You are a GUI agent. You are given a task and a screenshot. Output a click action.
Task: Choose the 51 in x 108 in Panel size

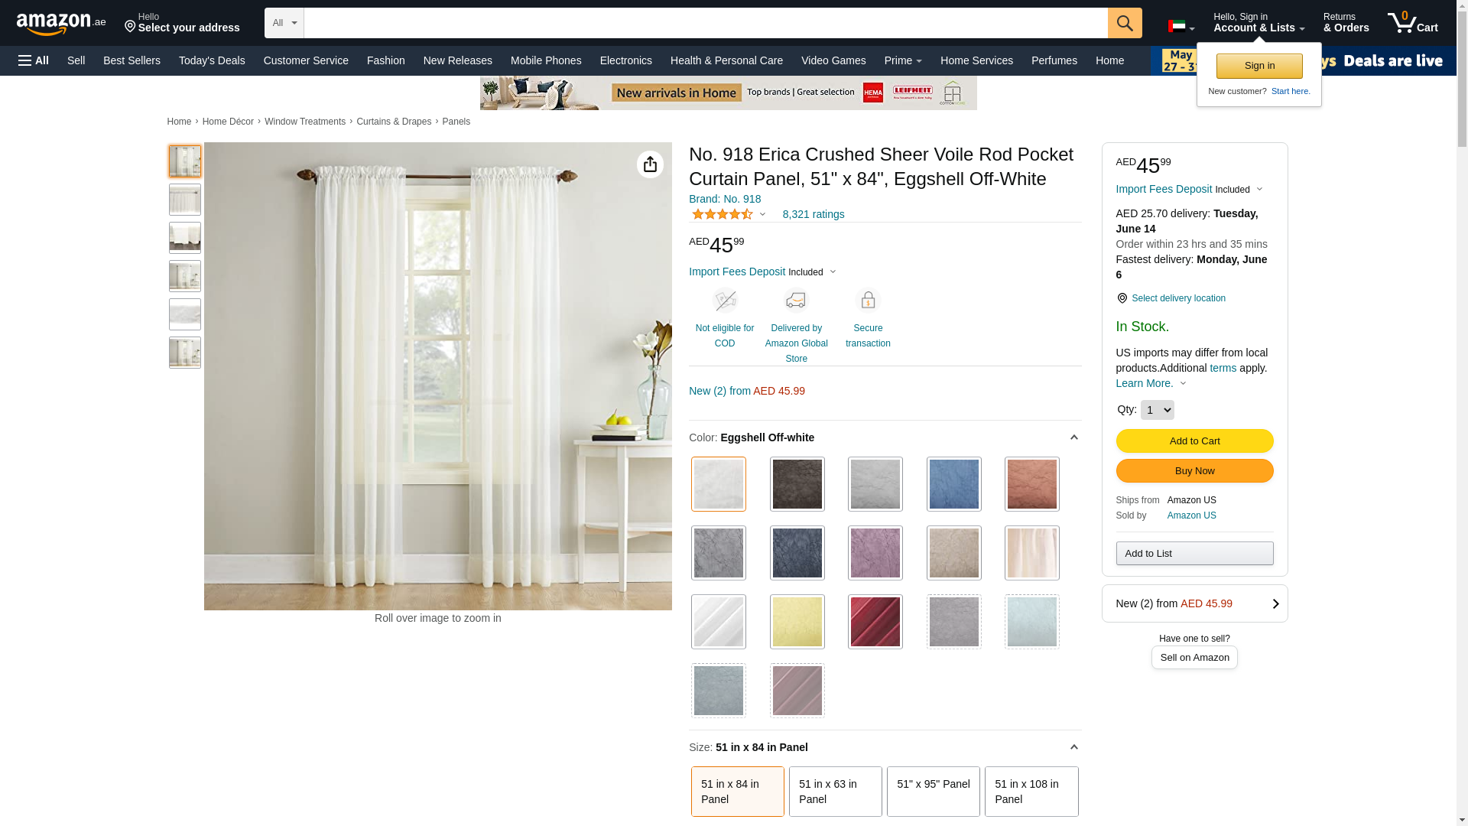point(1031,792)
